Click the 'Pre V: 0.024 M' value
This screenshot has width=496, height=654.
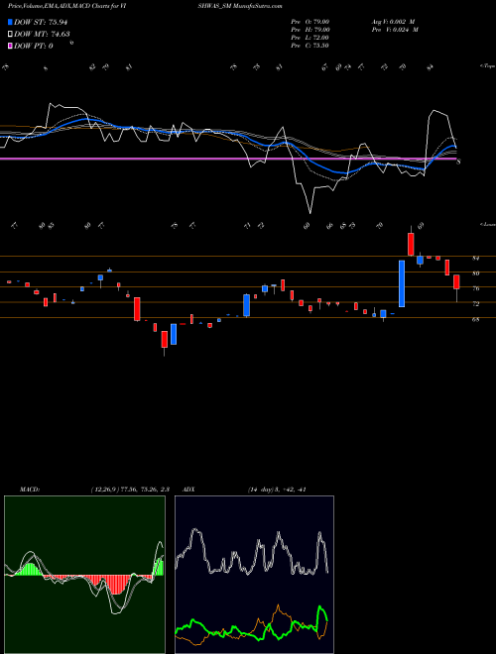395,30
